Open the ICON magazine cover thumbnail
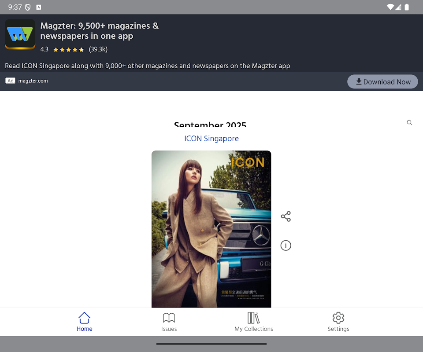423x352 pixels. tap(211, 229)
